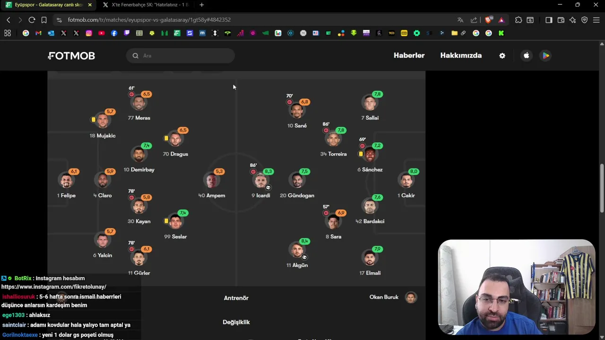Open the yellow folder bookmark
Viewport: 605px width, 340px height.
[x=454, y=33]
